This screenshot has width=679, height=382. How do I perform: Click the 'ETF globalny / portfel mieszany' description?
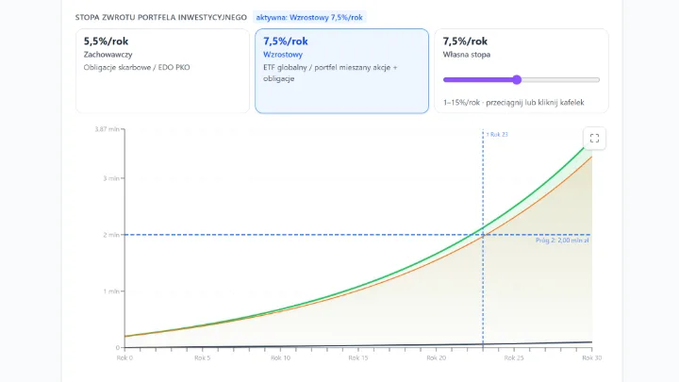(x=330, y=73)
